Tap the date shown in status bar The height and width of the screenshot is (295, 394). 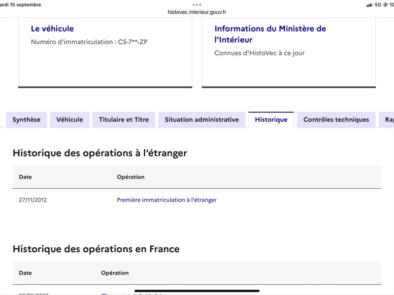click(x=21, y=5)
